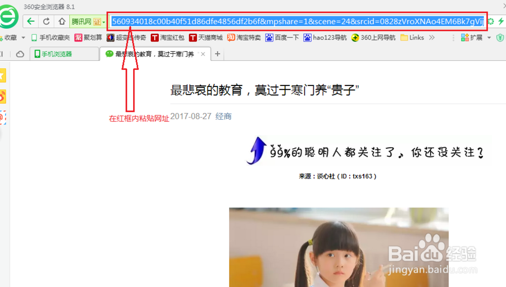Open a new tab with plus button

(218, 54)
